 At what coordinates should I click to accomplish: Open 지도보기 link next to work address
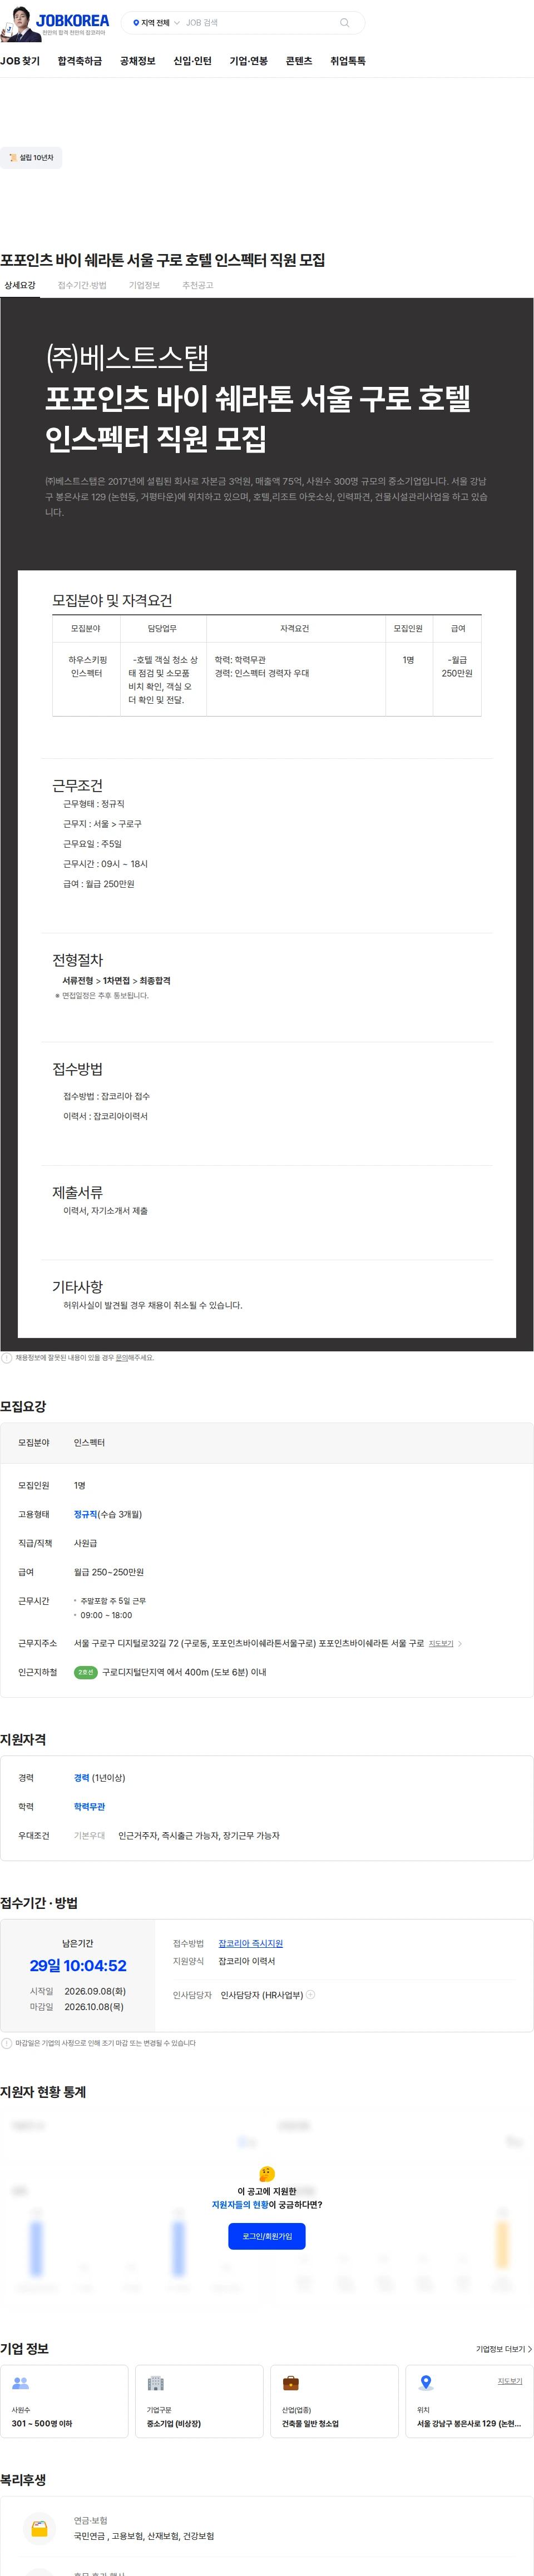click(x=441, y=1644)
